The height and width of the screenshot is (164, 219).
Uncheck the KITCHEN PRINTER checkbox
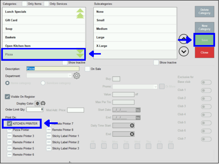click(9, 123)
